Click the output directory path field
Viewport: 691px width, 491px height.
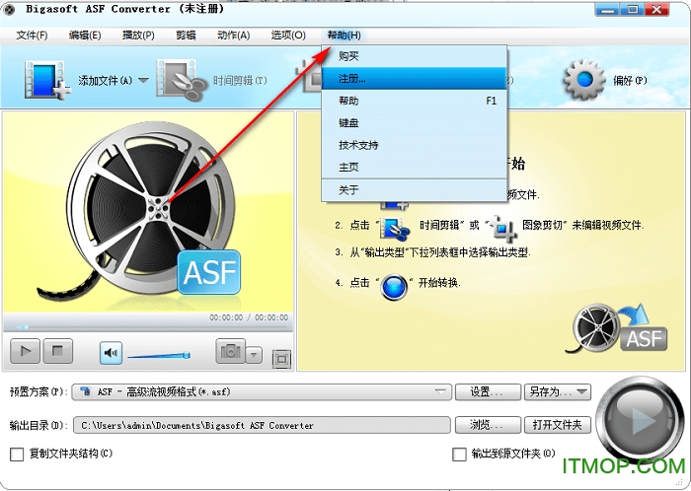click(262, 426)
